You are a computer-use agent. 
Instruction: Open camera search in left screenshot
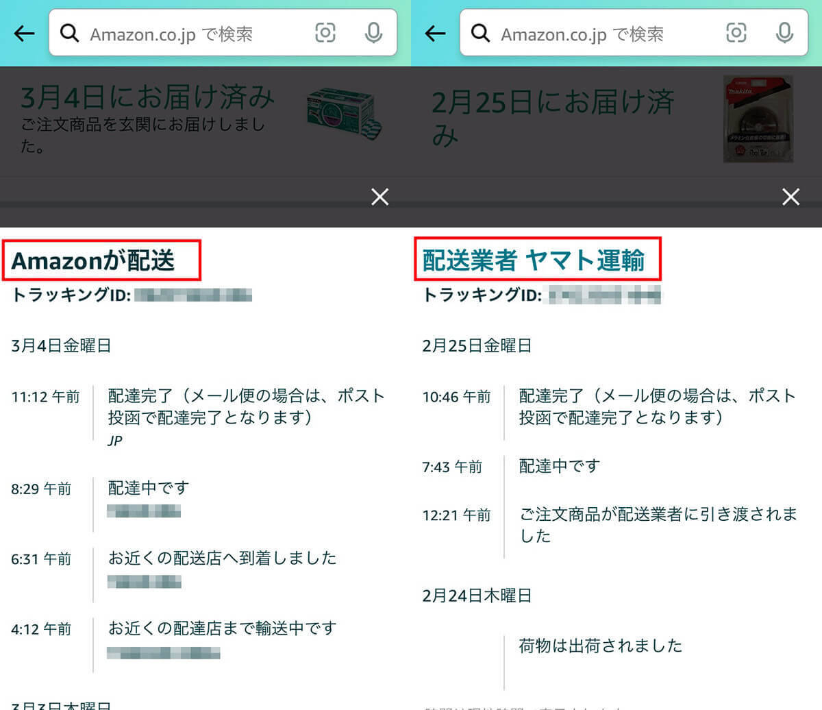click(325, 33)
